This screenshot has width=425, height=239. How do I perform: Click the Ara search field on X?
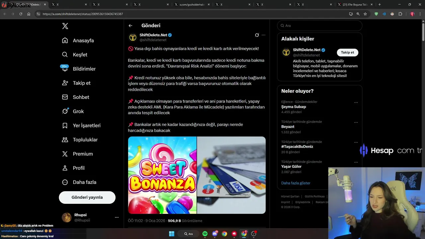click(320, 26)
